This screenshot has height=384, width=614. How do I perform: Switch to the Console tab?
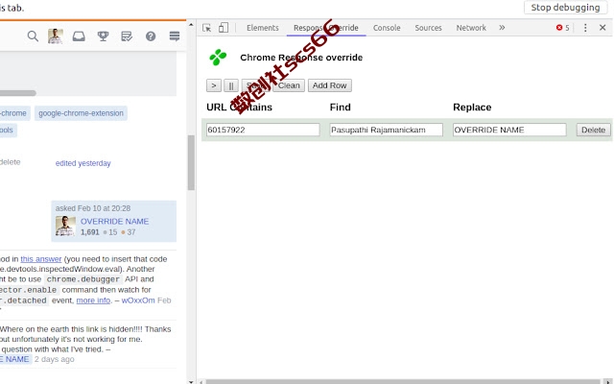pyautogui.click(x=387, y=28)
